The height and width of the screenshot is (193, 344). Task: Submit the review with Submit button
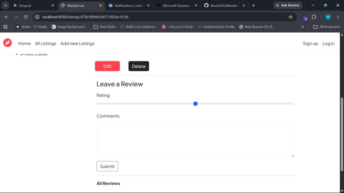(x=107, y=166)
